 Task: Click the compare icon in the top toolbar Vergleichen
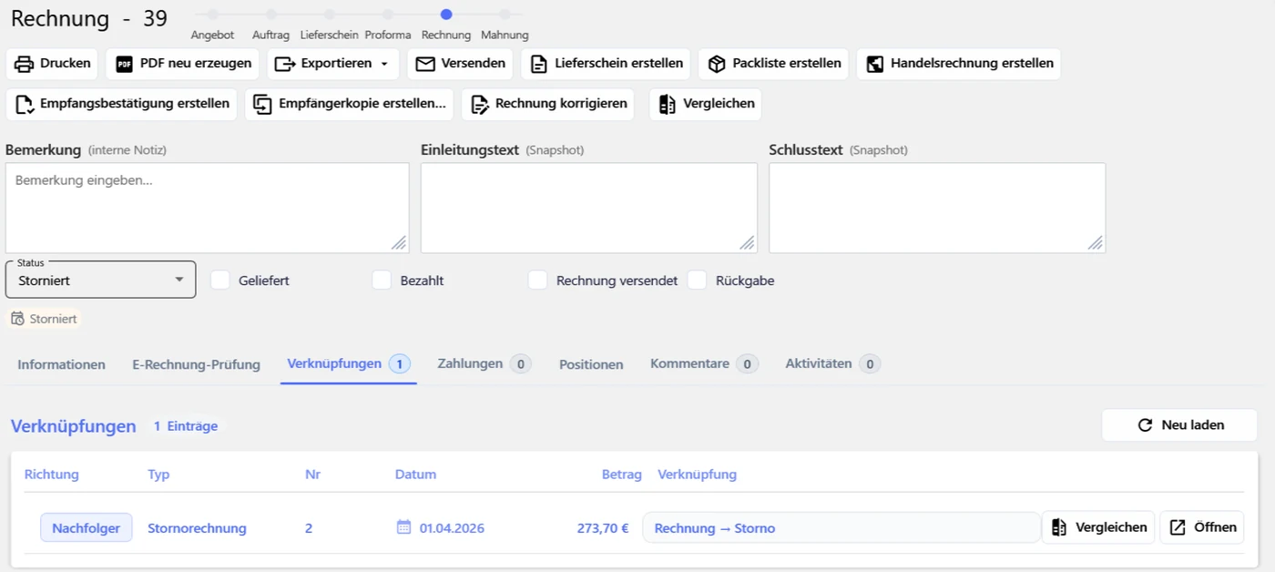pos(667,104)
